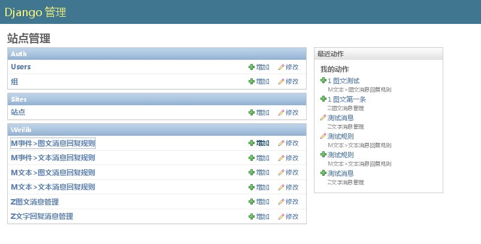Screen dimensions: 481x244
Task: Open the 组 model link
Action: 14,82
